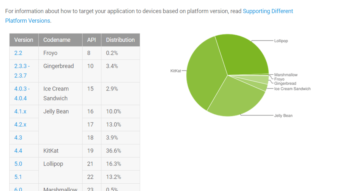Click the 4.3 version link
Viewport: 340px width, 191px height.
tap(18, 138)
